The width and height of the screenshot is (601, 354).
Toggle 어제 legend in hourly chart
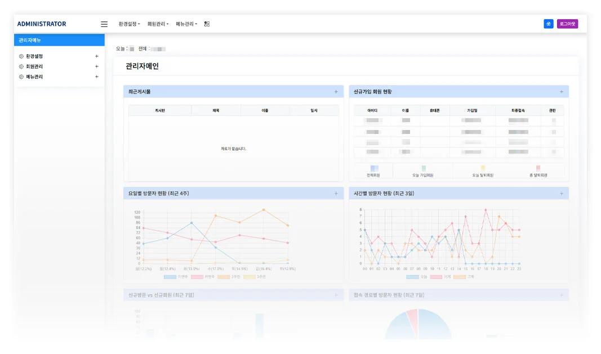[440, 276]
